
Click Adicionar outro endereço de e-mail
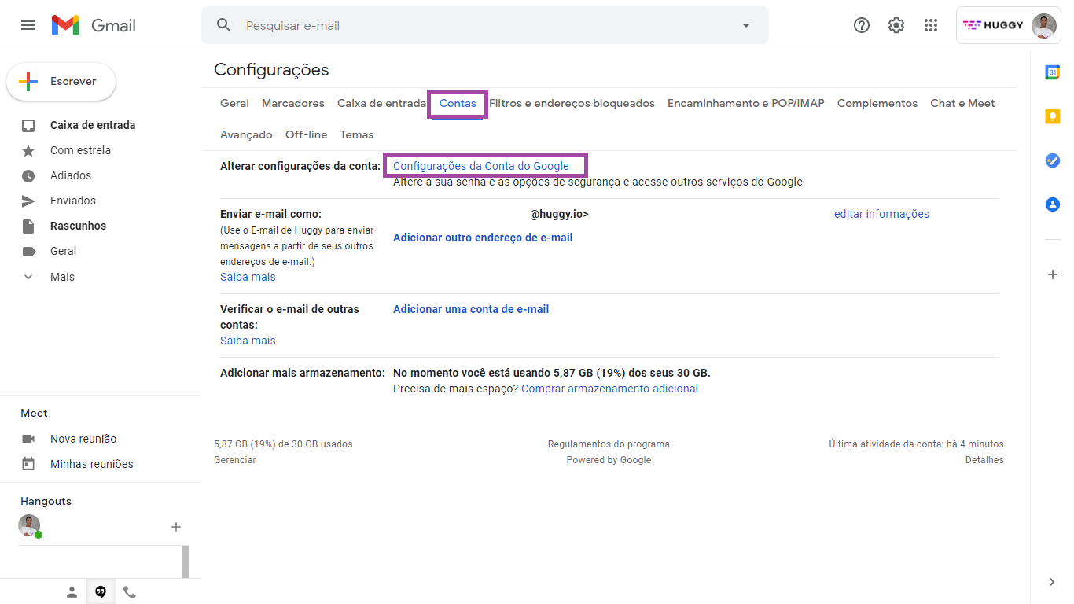coord(483,238)
